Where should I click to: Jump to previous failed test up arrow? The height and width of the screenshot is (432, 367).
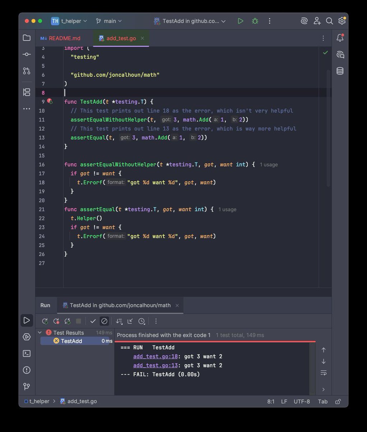(324, 350)
